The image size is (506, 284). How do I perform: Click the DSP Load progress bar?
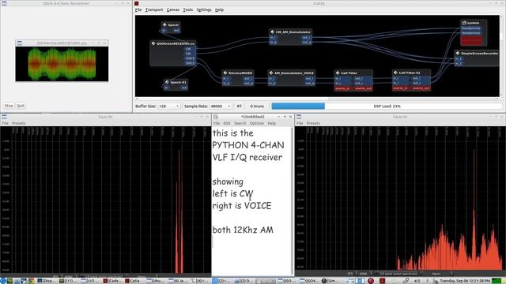pos(387,106)
